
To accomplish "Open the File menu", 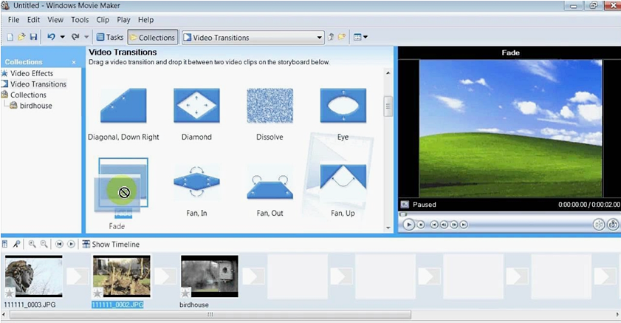I will click(x=13, y=20).
